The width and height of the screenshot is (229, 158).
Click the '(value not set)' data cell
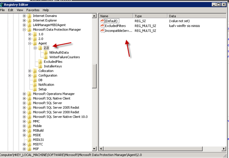coord(179,21)
